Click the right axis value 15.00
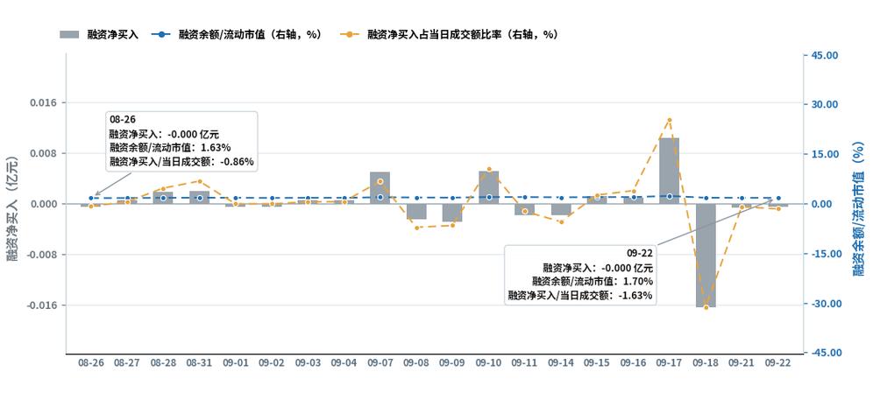873x407 pixels. pyautogui.click(x=825, y=154)
